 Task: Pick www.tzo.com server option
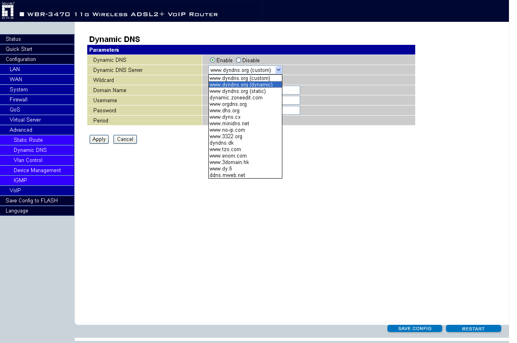(x=245, y=149)
